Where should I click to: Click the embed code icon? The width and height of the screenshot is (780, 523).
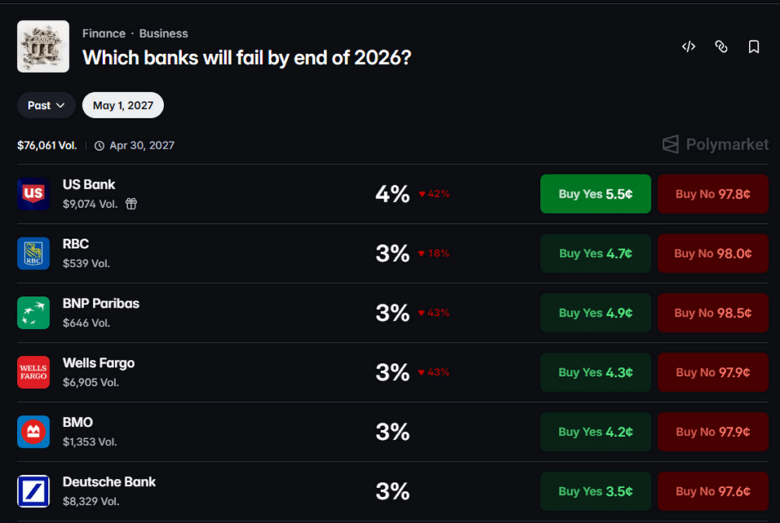point(689,46)
